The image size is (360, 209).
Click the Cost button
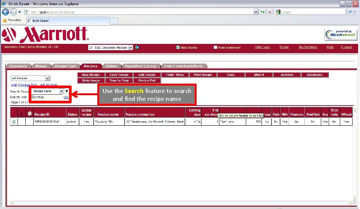click(231, 75)
